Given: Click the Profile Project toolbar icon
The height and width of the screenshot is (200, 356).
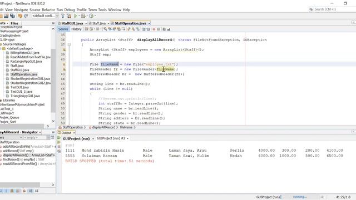Looking at the screenshot, I should (x=91, y=16).
